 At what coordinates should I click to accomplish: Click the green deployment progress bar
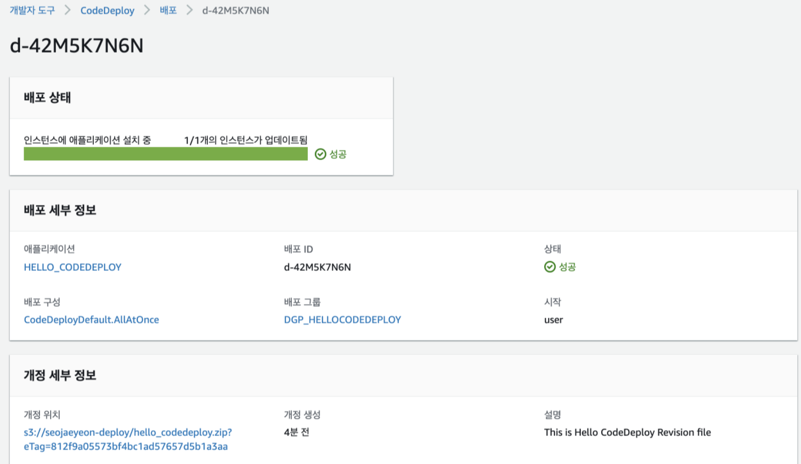[166, 154]
